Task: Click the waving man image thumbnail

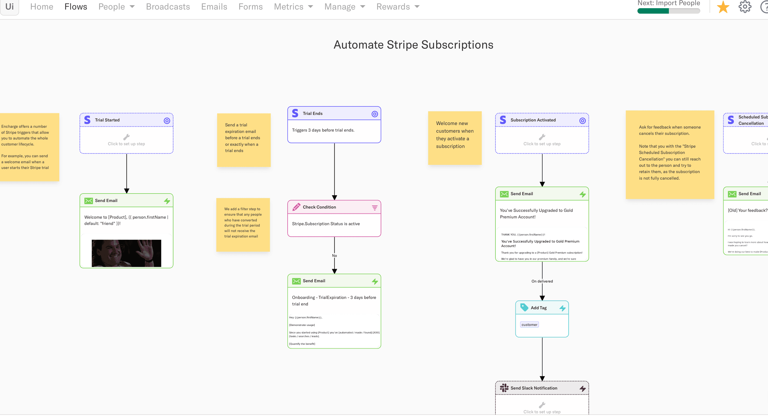Action: coord(126,253)
